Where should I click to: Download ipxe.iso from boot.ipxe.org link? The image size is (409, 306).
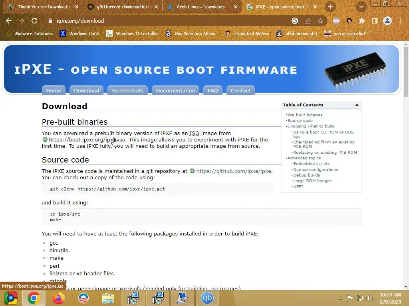[87, 140]
